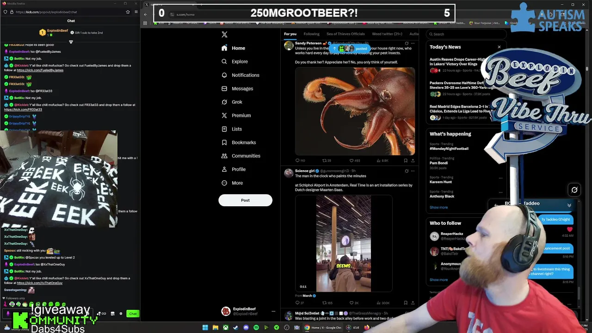Viewport: 592px width, 333px height.
Task: Click the Grok floating button
Action: pyautogui.click(x=574, y=190)
